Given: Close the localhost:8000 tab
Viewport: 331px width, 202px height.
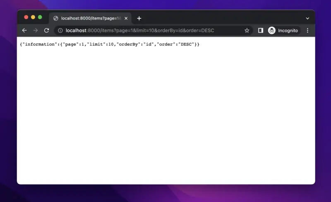Looking at the screenshot, I should 126,18.
